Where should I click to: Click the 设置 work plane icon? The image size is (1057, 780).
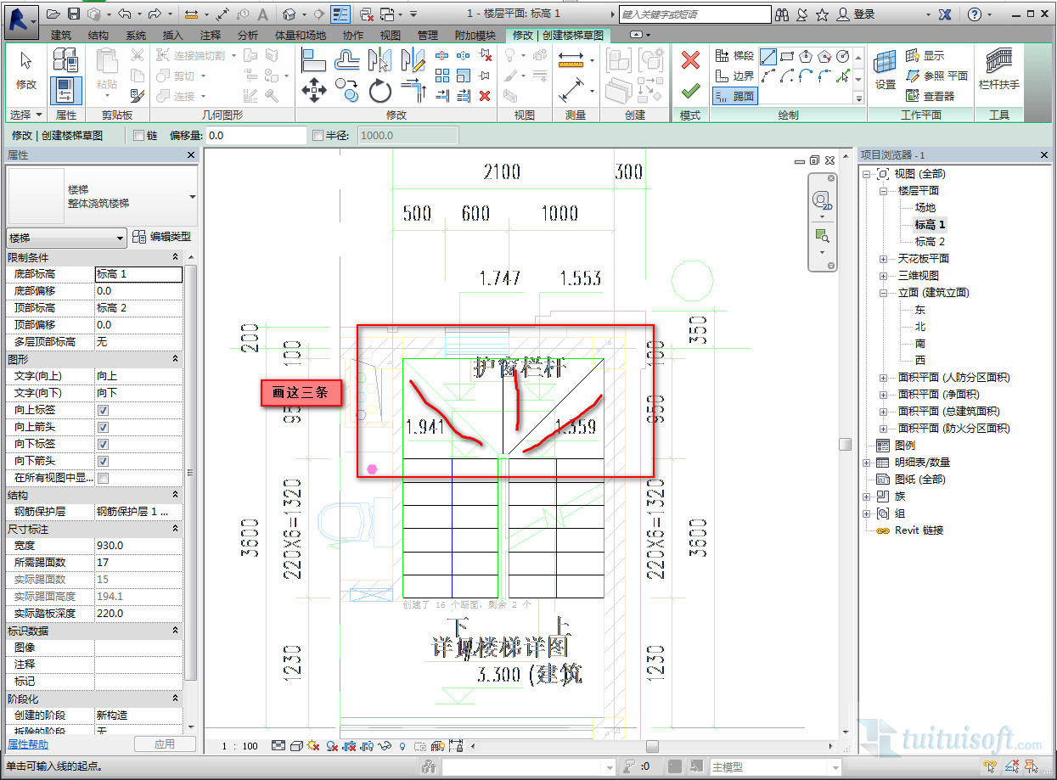tap(886, 68)
